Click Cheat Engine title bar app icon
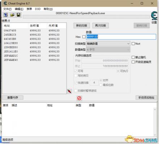Viewport: 159px width, 144px height. click(x=5, y=3)
